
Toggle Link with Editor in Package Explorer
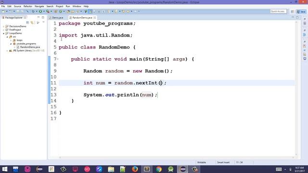tap(32, 23)
